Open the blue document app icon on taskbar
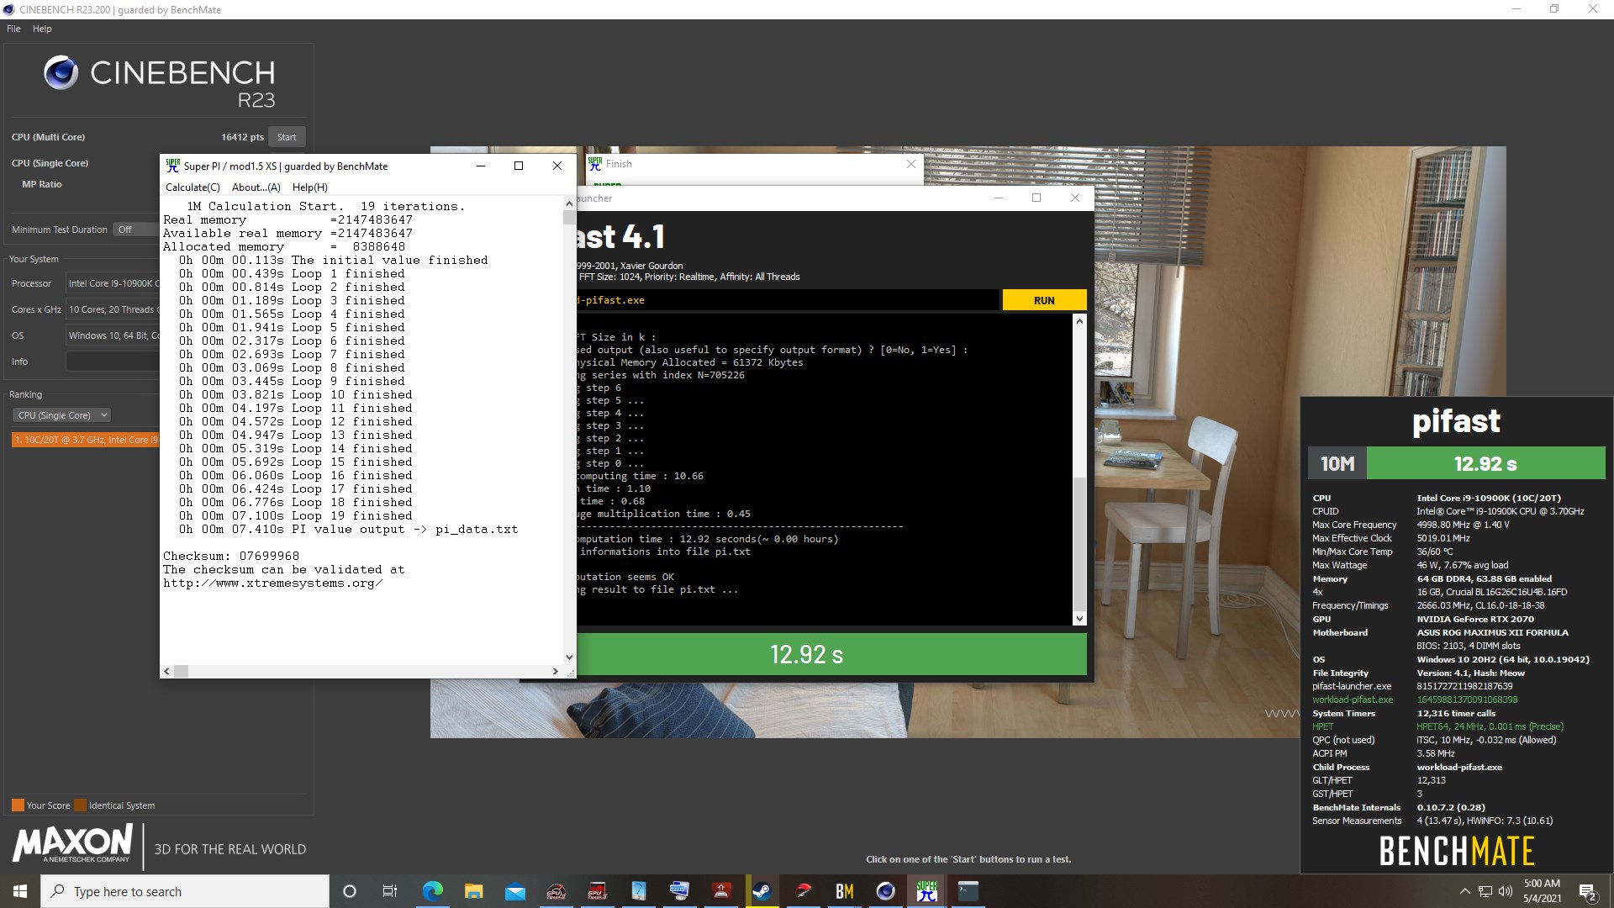The height and width of the screenshot is (908, 1614). (x=638, y=891)
